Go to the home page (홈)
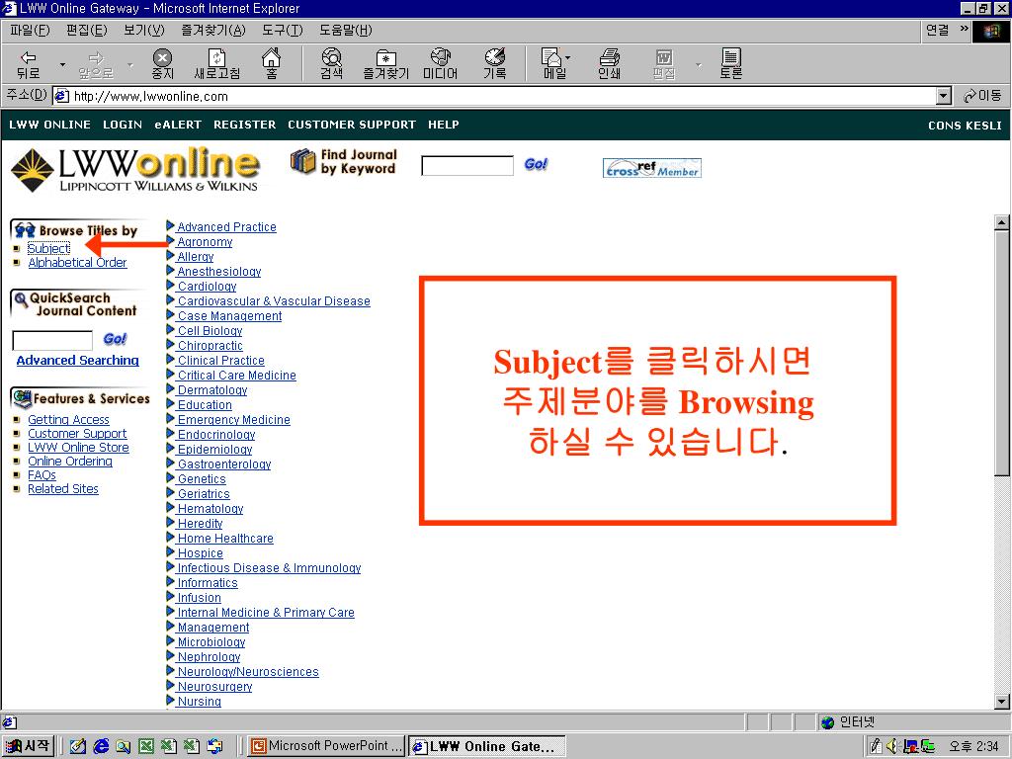The image size is (1012, 759). tap(272, 64)
